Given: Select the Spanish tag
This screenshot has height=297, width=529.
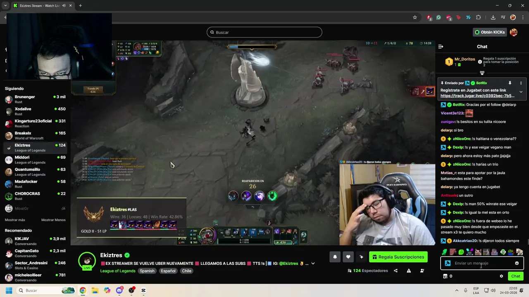Looking at the screenshot, I should [147, 271].
